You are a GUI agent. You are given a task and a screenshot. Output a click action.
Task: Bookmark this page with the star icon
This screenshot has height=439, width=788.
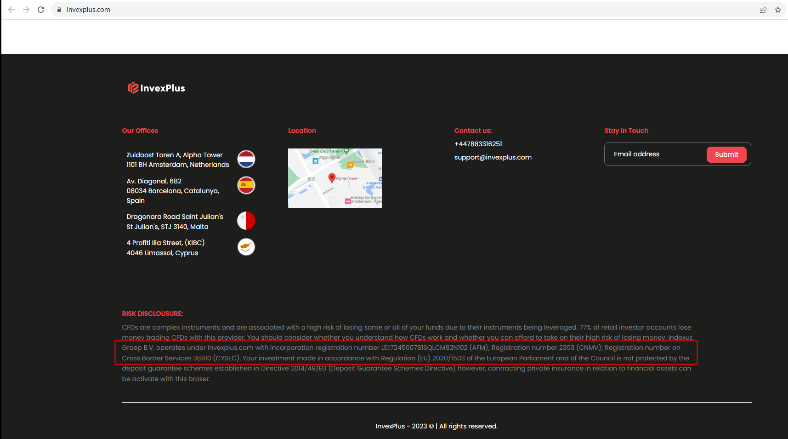point(777,10)
